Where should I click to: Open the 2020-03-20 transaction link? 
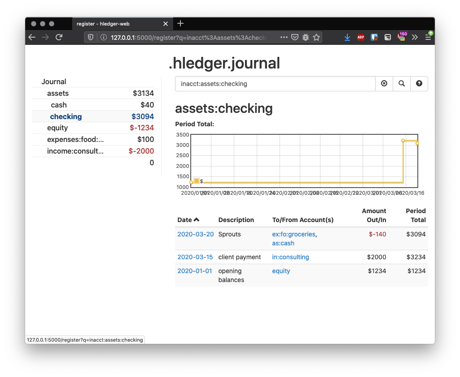click(x=195, y=234)
